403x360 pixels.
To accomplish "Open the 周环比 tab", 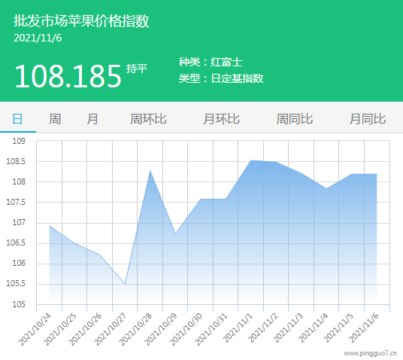I will (148, 119).
